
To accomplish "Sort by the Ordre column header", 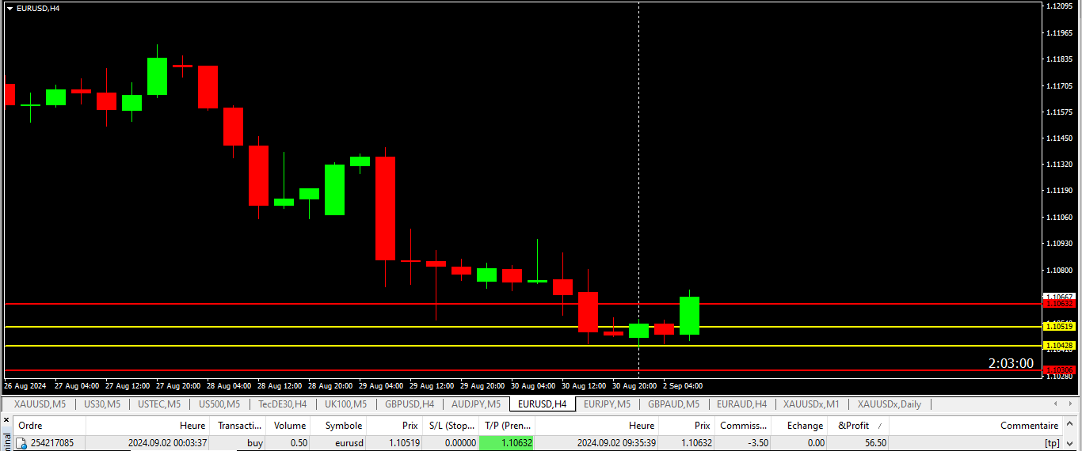I will (30, 426).
